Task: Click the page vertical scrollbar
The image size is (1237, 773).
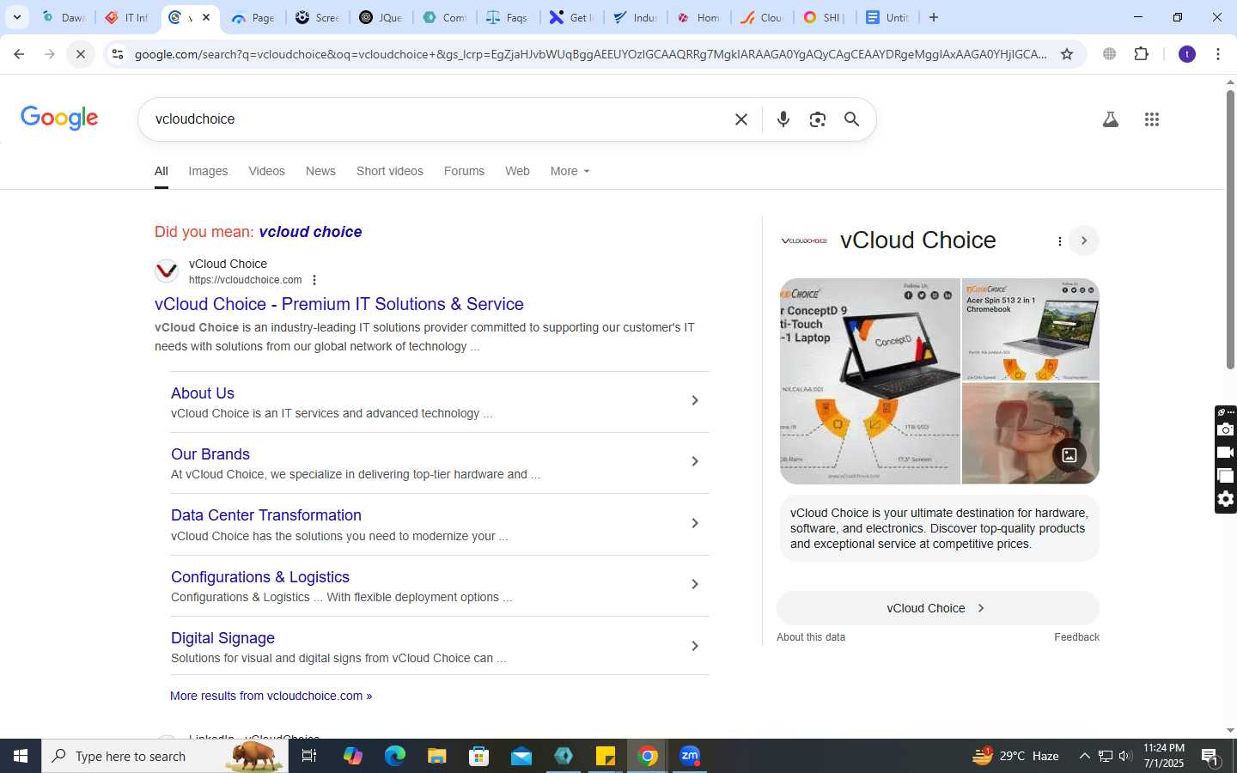Action: tap(1230, 232)
